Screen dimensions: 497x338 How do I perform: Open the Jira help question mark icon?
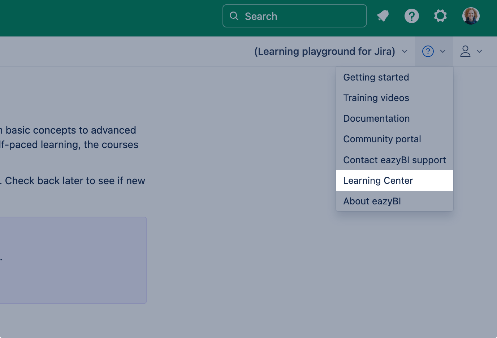[x=411, y=16]
